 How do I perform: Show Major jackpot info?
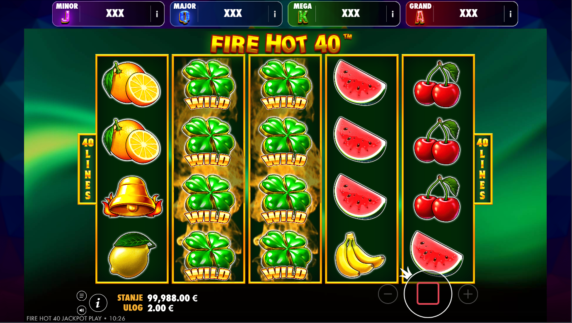(275, 14)
